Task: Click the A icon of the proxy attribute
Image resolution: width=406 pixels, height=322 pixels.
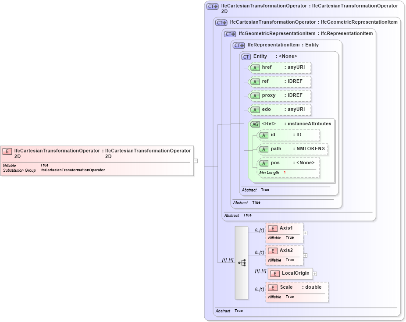Action: pyautogui.click(x=255, y=96)
